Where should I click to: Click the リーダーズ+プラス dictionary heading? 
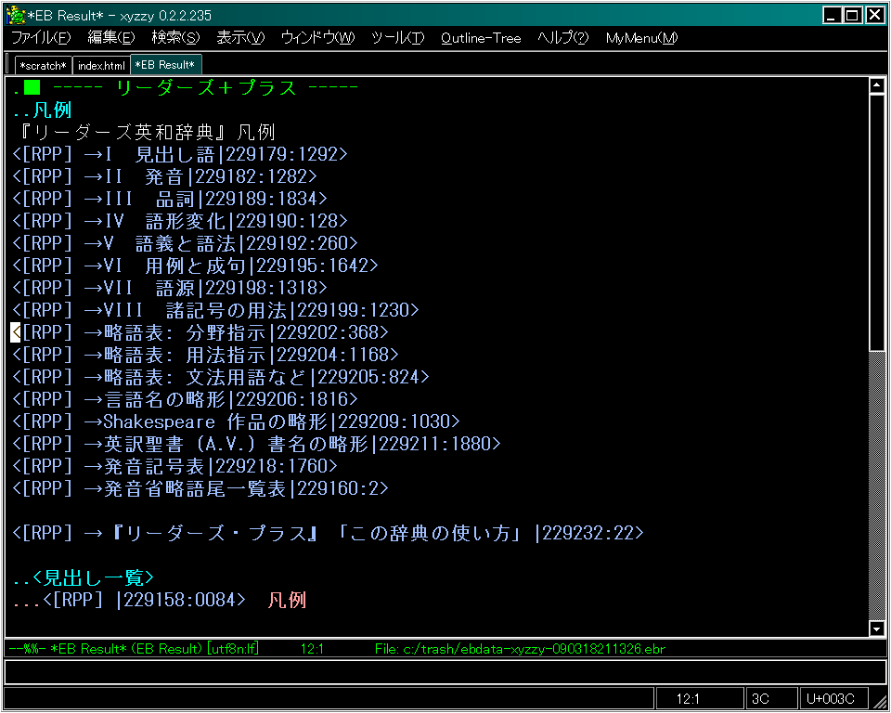[186, 87]
